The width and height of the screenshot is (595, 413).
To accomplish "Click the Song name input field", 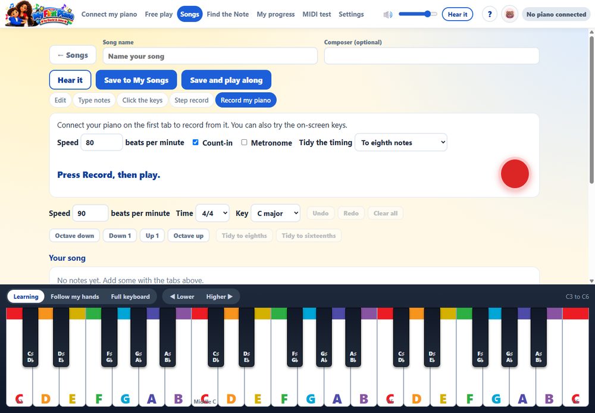I will click(210, 56).
